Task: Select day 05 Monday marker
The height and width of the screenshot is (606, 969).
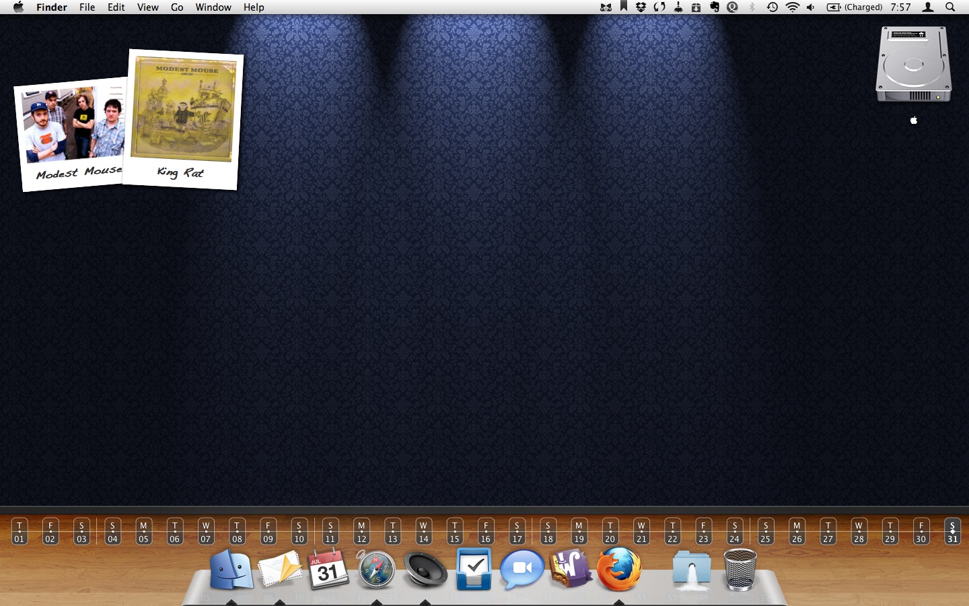Action: coord(143,531)
